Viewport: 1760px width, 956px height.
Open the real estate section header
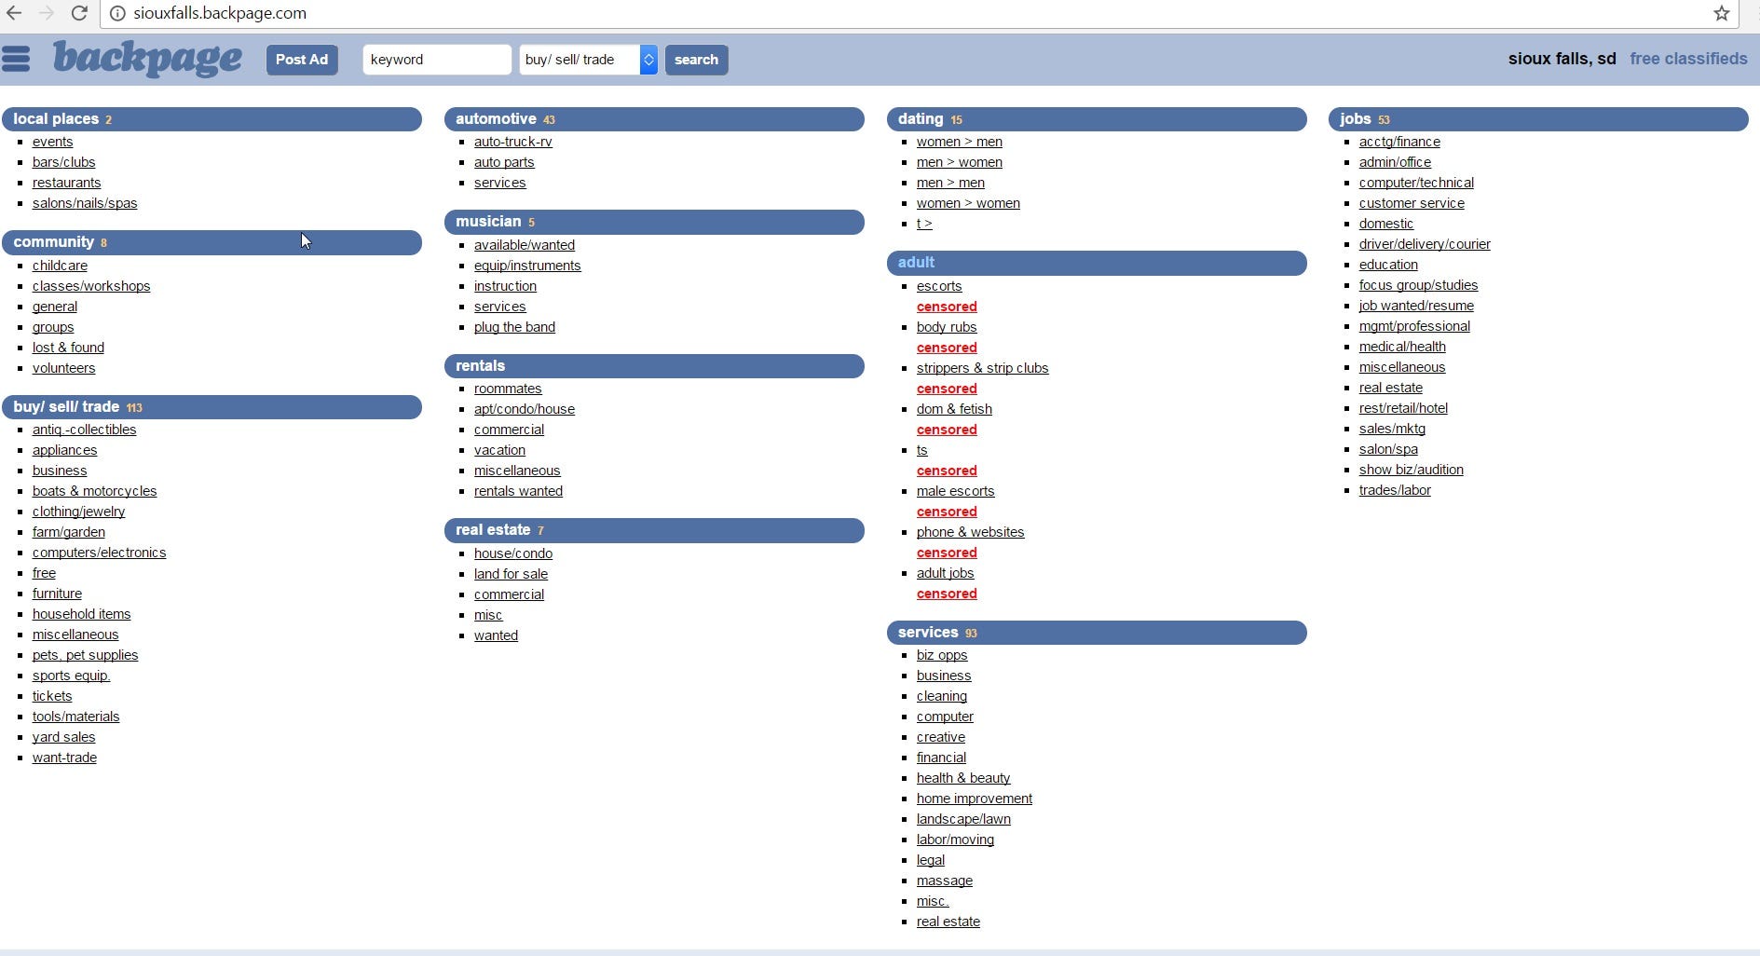coord(654,530)
